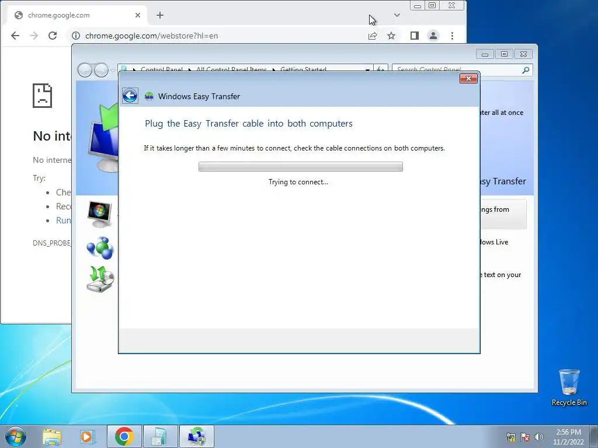Open the recent pages dropdown in Control Panel
This screenshot has width=598, height=448.
click(x=113, y=71)
